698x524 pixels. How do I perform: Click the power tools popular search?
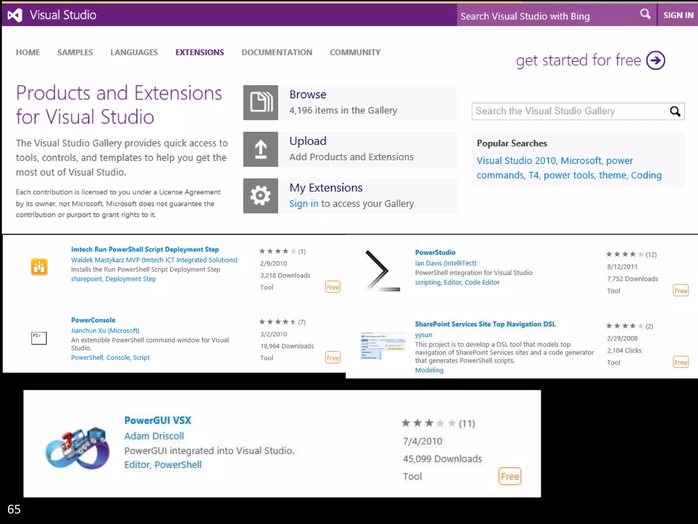[569, 175]
